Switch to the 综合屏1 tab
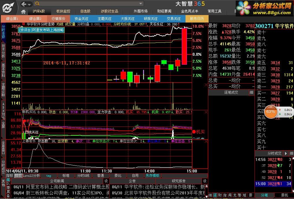The width and height of the screenshot is (294, 199). [12, 19]
